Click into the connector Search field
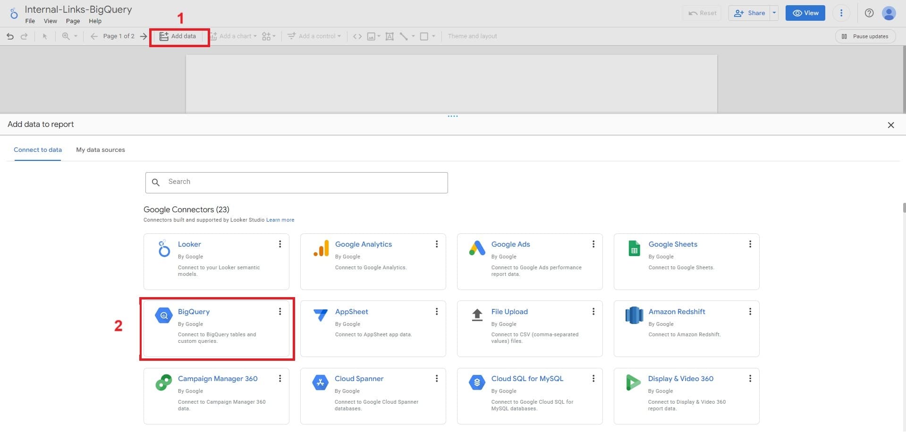The width and height of the screenshot is (906, 432). tap(302, 182)
